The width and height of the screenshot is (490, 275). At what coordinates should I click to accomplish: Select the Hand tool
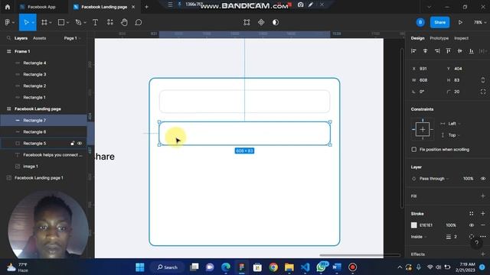124,22
